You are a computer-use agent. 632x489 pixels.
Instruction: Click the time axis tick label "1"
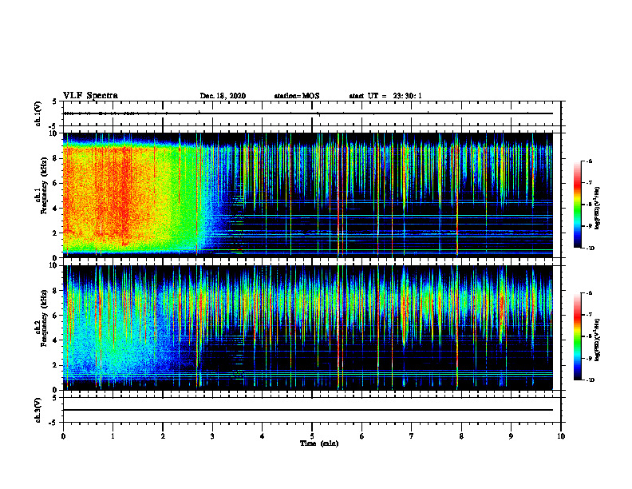coord(113,436)
